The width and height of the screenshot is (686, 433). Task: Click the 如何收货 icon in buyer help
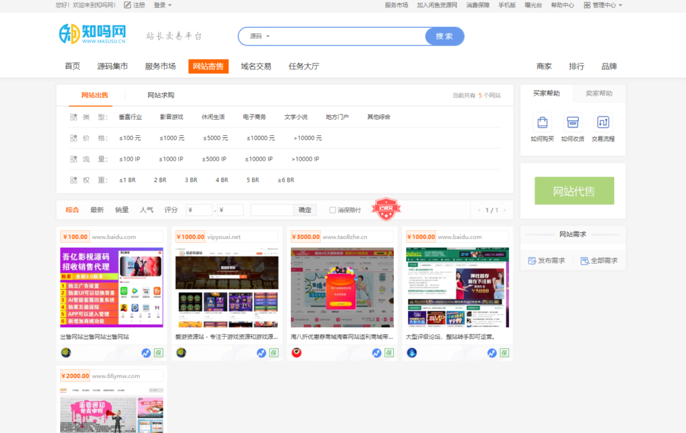(573, 122)
